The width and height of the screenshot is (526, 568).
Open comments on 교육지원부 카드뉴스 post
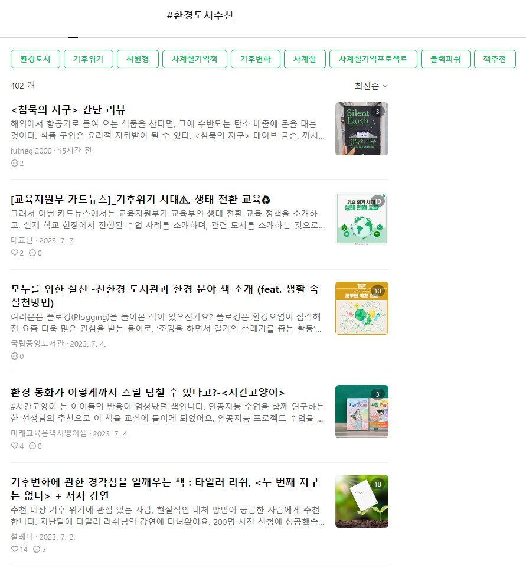pos(32,253)
